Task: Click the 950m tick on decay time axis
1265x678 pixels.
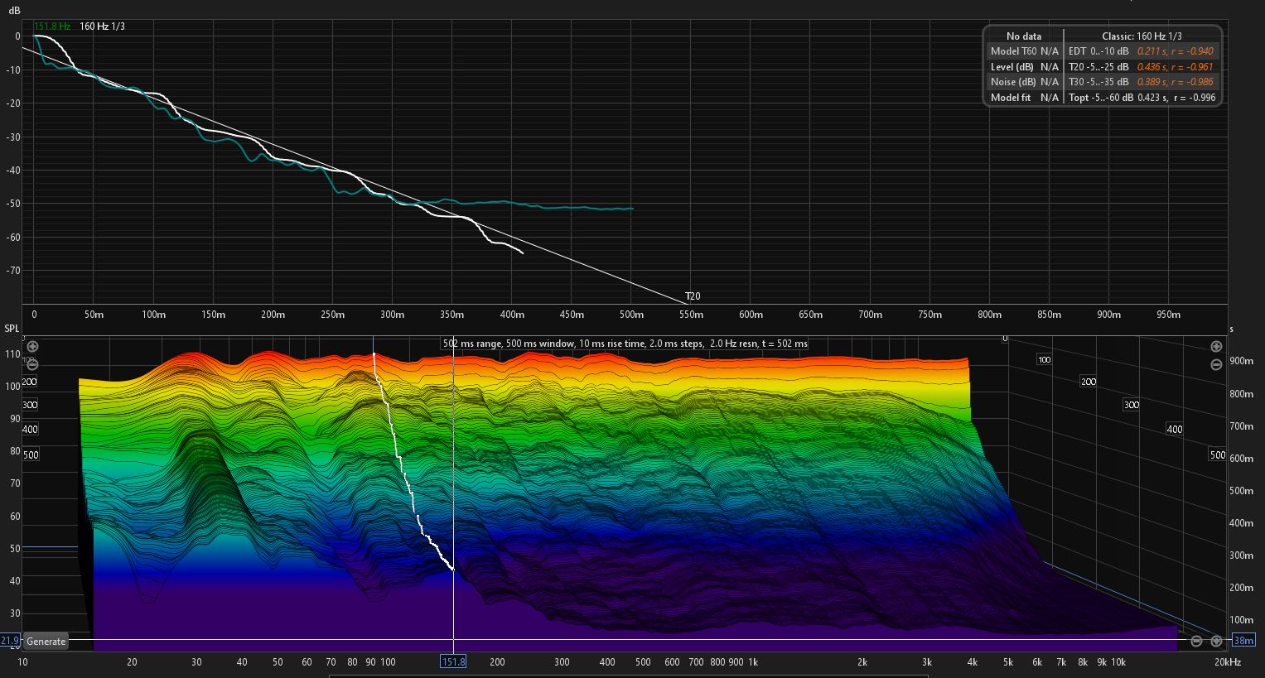Action: click(1168, 315)
